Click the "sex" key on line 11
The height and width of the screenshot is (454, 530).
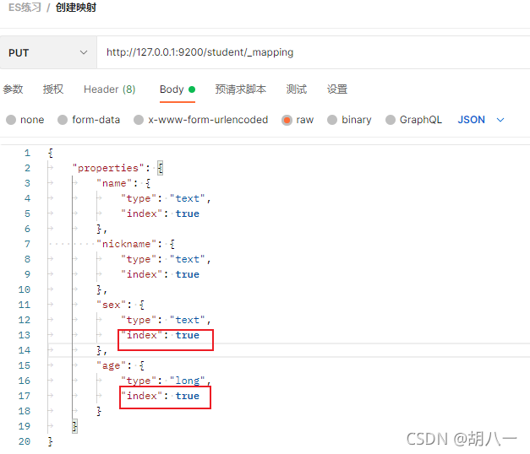coord(112,305)
